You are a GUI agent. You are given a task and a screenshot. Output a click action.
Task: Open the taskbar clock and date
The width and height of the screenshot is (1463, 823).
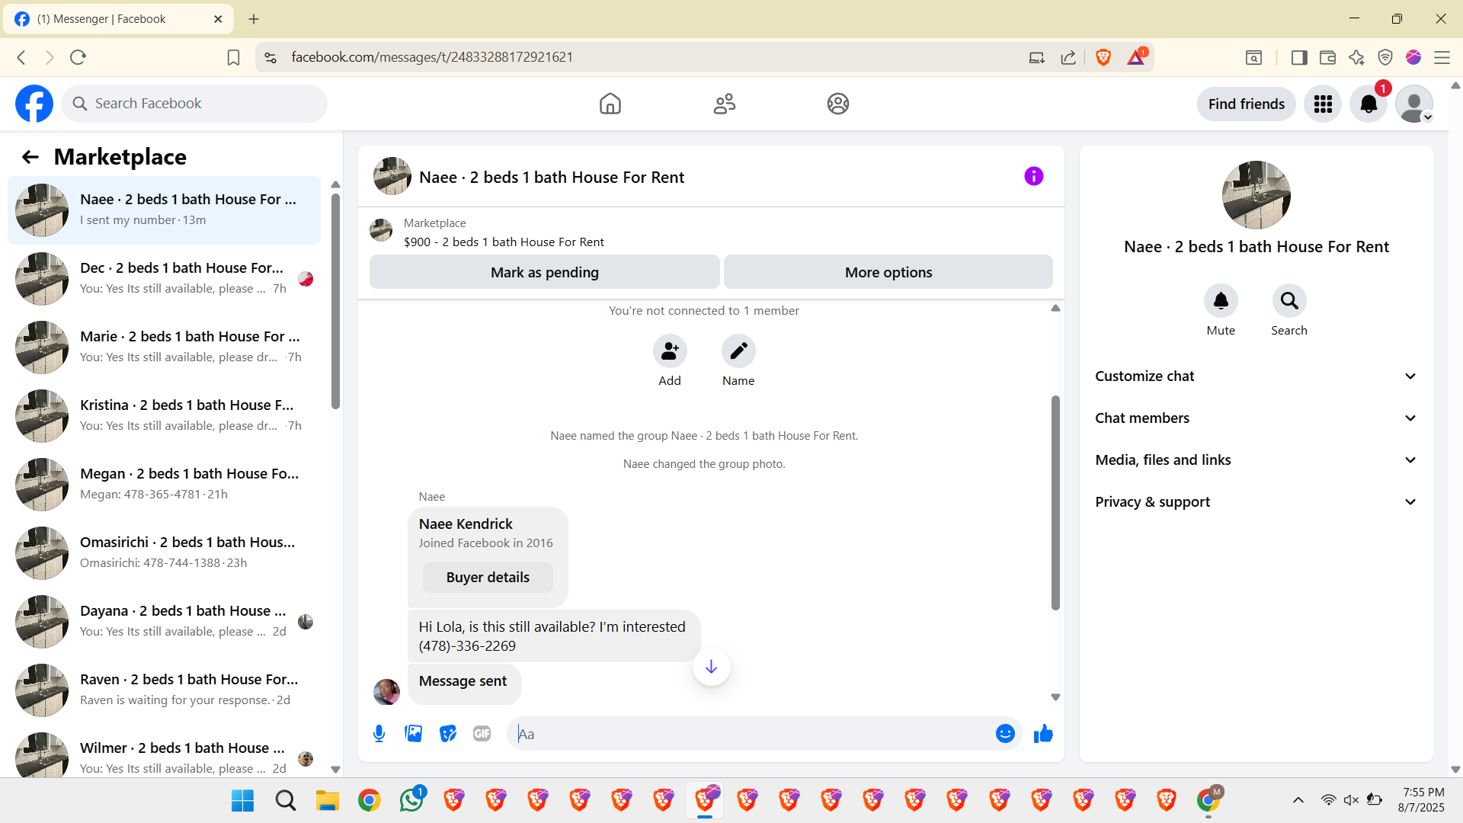click(x=1422, y=800)
